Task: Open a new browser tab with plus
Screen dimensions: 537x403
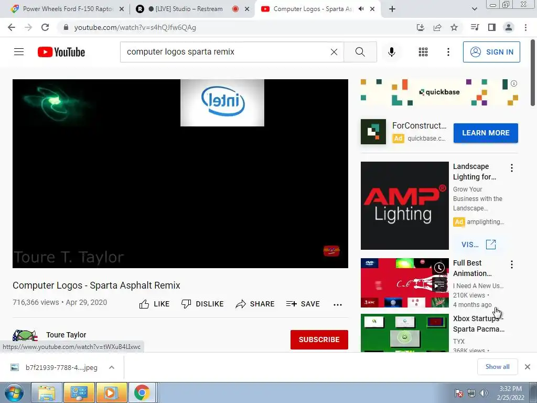Action: click(392, 9)
